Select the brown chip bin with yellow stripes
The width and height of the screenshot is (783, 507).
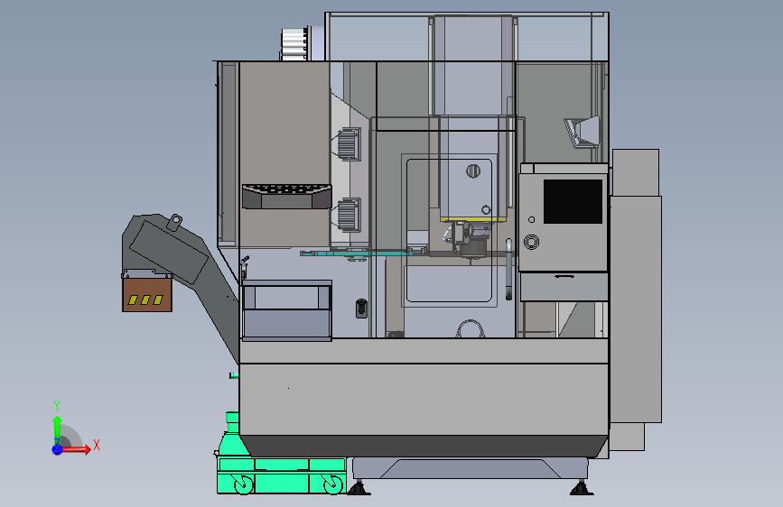pos(147,294)
